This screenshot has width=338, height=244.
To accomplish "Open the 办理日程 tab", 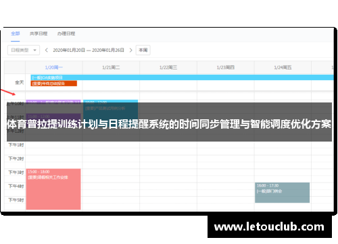I will [66, 34].
